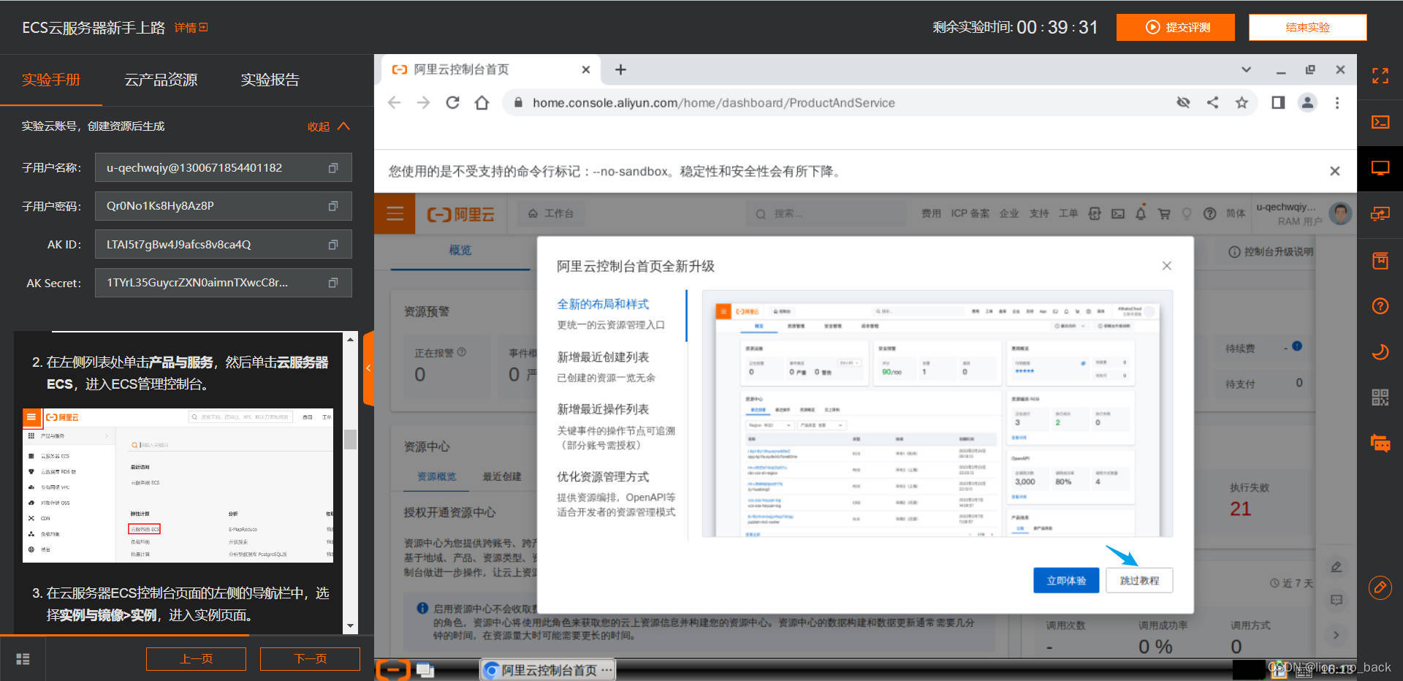Click the ECS console tutorial screenshot
1403x681 pixels.
click(x=178, y=485)
